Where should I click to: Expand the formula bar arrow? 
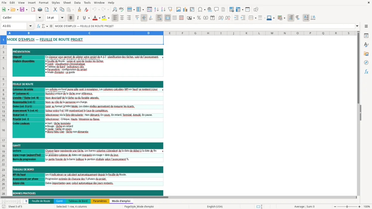357,26
